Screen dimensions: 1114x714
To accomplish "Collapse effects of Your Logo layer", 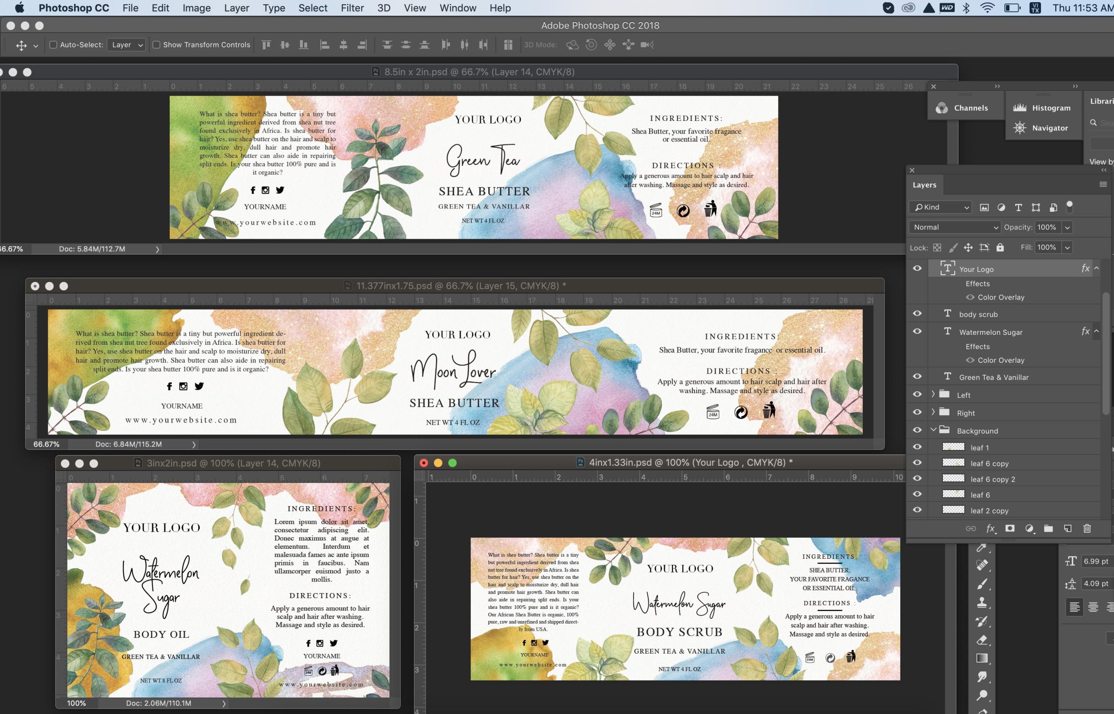I will (1096, 268).
